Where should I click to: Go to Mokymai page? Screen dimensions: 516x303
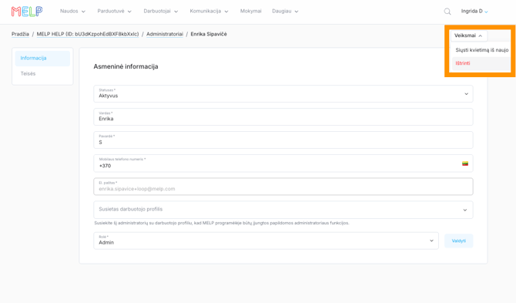[x=251, y=12]
